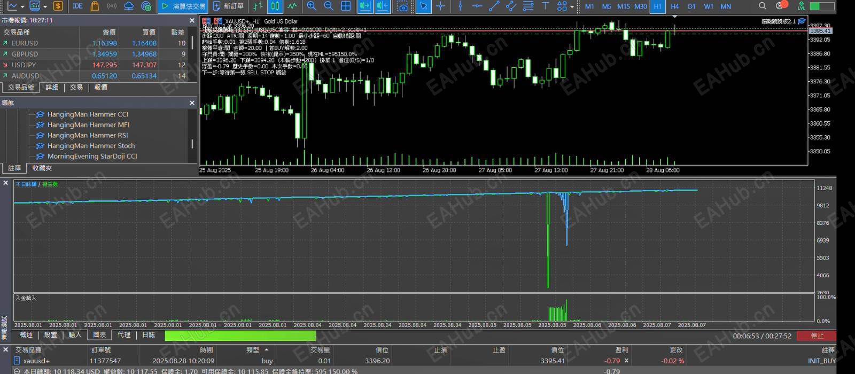Click the expert graduate cap icon on chart
The height and width of the screenshot is (374, 855).
pyautogui.click(x=802, y=21)
